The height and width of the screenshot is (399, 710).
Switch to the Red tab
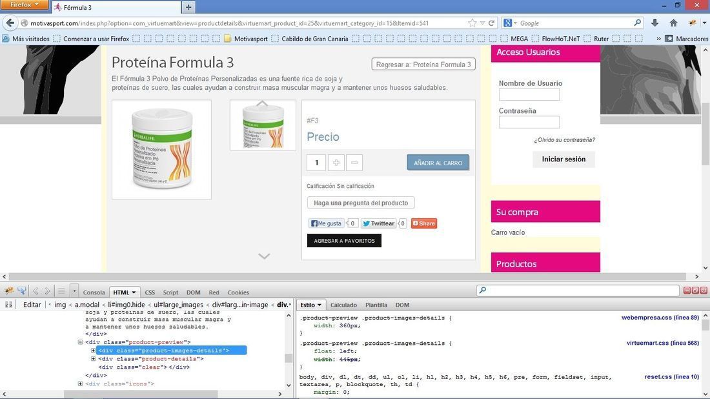(x=214, y=292)
